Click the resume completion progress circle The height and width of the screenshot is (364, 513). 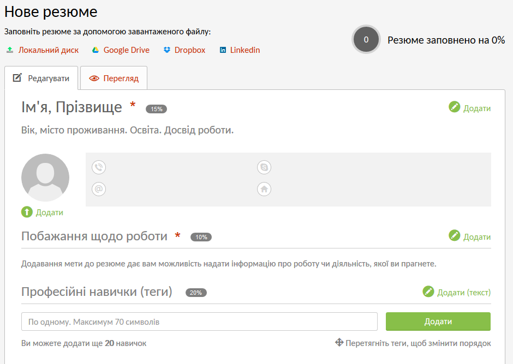pyautogui.click(x=366, y=40)
